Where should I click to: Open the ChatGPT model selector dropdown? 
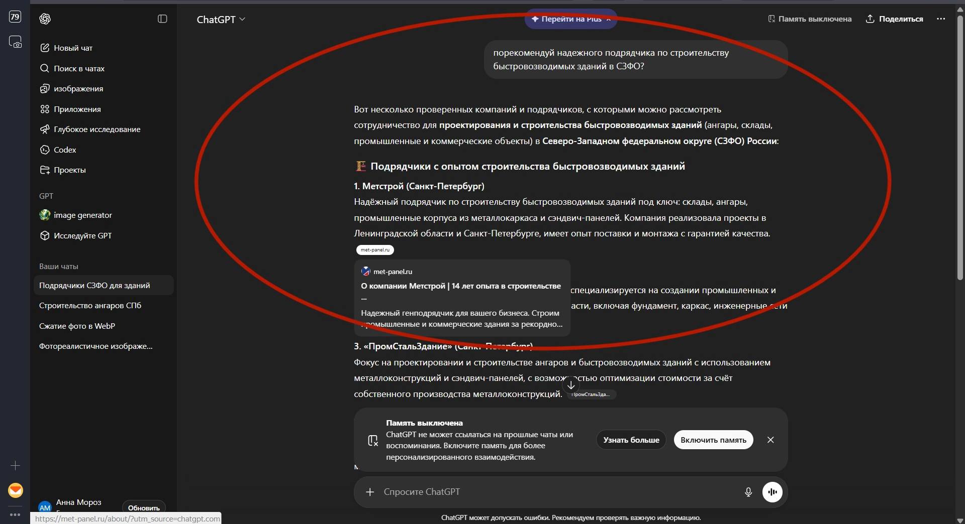pos(221,19)
